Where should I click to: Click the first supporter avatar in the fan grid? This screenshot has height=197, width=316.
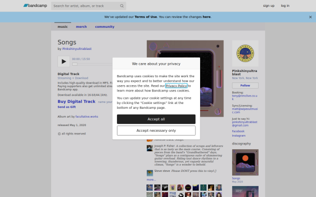(150, 188)
